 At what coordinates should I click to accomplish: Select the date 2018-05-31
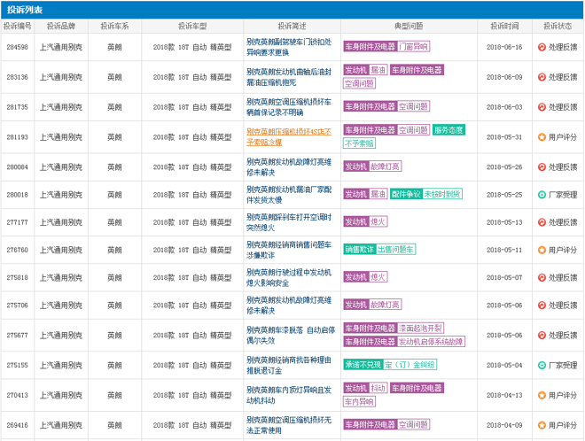tap(504, 137)
